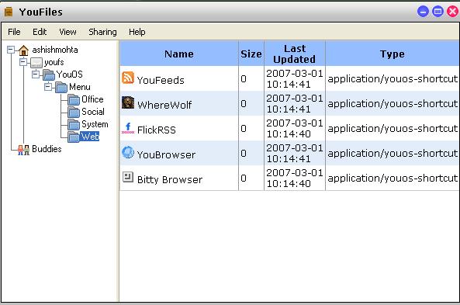Collapse the youfs tree node
This screenshot has height=305, width=460.
pyautogui.click(x=23, y=62)
